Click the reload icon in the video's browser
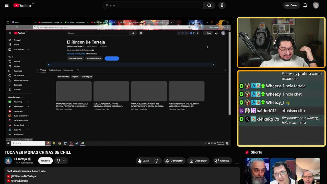327x184 pixels. 17,27
